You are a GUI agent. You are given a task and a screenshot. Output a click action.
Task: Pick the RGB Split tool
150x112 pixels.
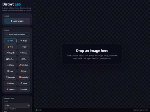pyautogui.click(x=24, y=65)
